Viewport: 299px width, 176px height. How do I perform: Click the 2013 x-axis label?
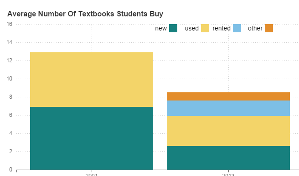(228, 175)
